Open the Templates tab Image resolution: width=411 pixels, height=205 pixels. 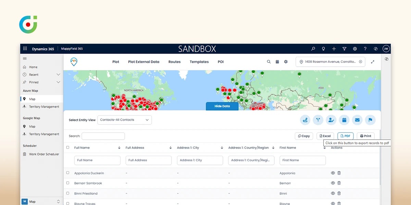coord(199,62)
